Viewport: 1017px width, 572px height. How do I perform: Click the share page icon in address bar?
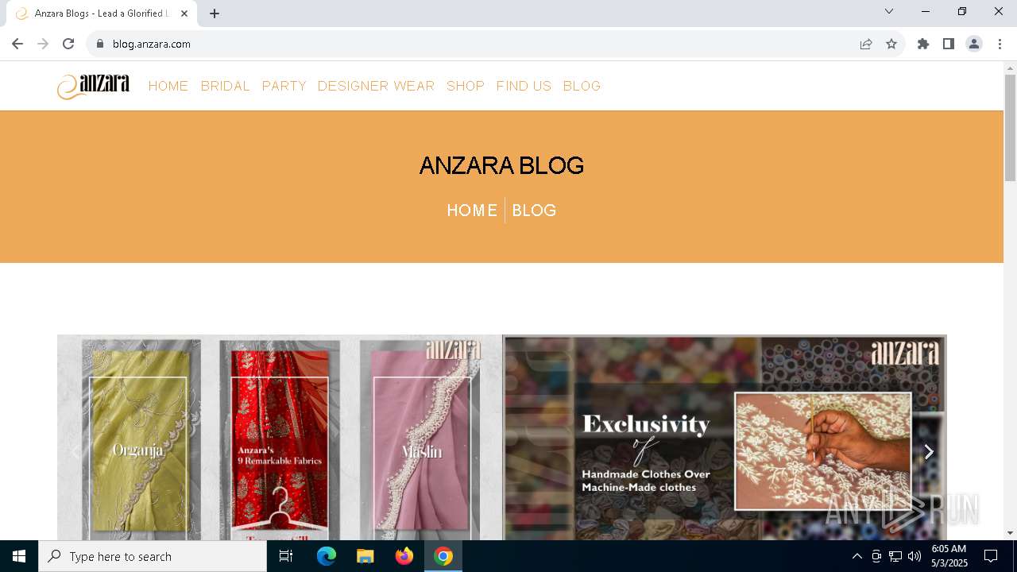pyautogui.click(x=866, y=44)
